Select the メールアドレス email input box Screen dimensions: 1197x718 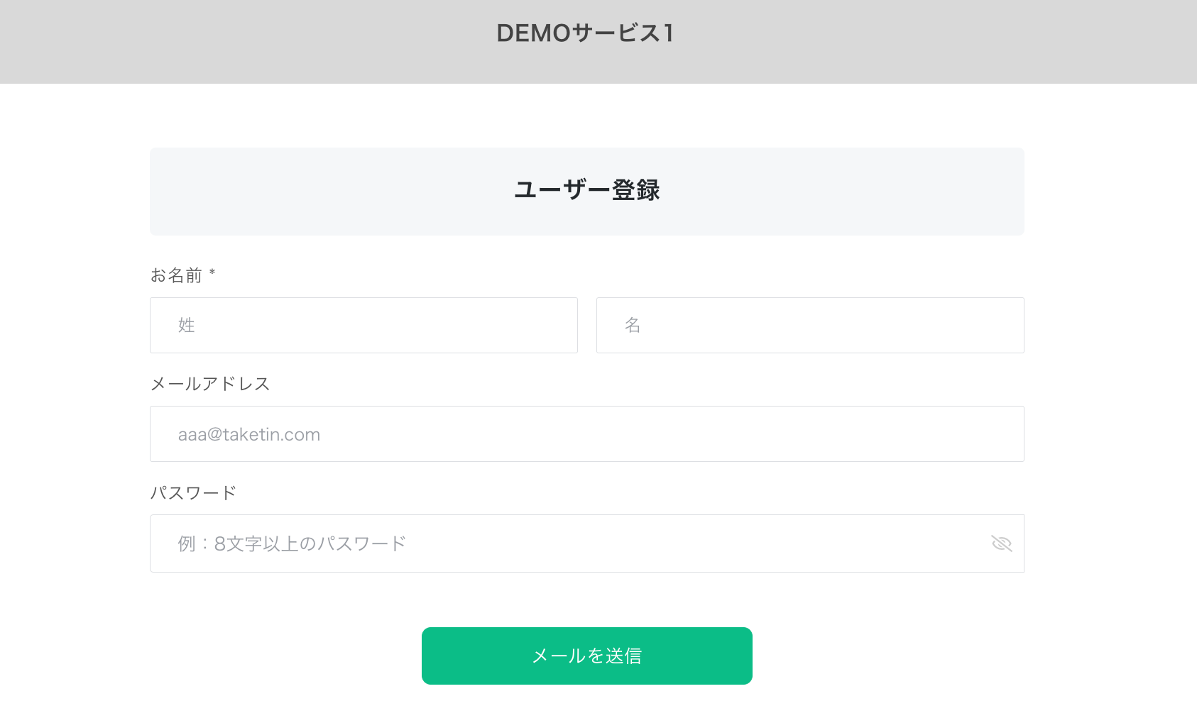click(586, 433)
